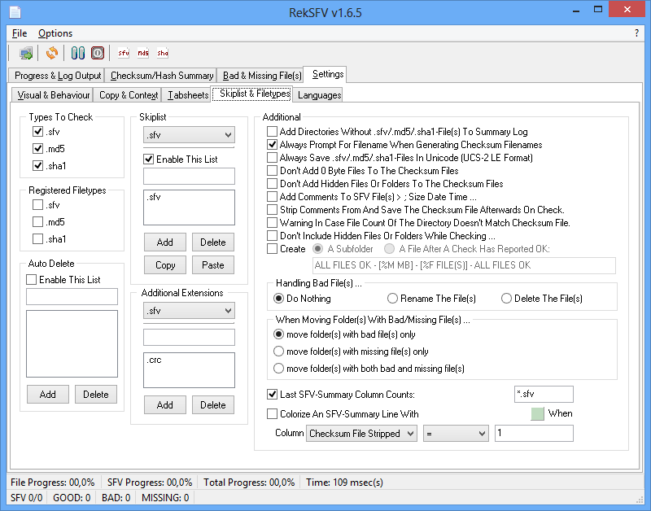
Task: Open the Tabsheets subtab
Action: tap(187, 95)
